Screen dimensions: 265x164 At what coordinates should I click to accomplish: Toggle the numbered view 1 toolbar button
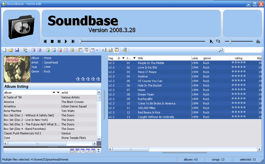point(34,50)
